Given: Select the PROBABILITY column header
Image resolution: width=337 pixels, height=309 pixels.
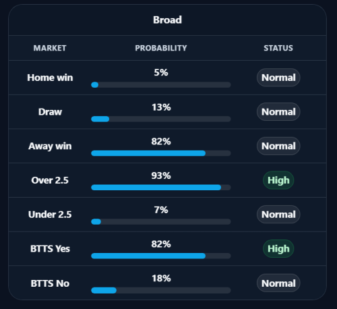Looking at the screenshot, I should tap(161, 48).
